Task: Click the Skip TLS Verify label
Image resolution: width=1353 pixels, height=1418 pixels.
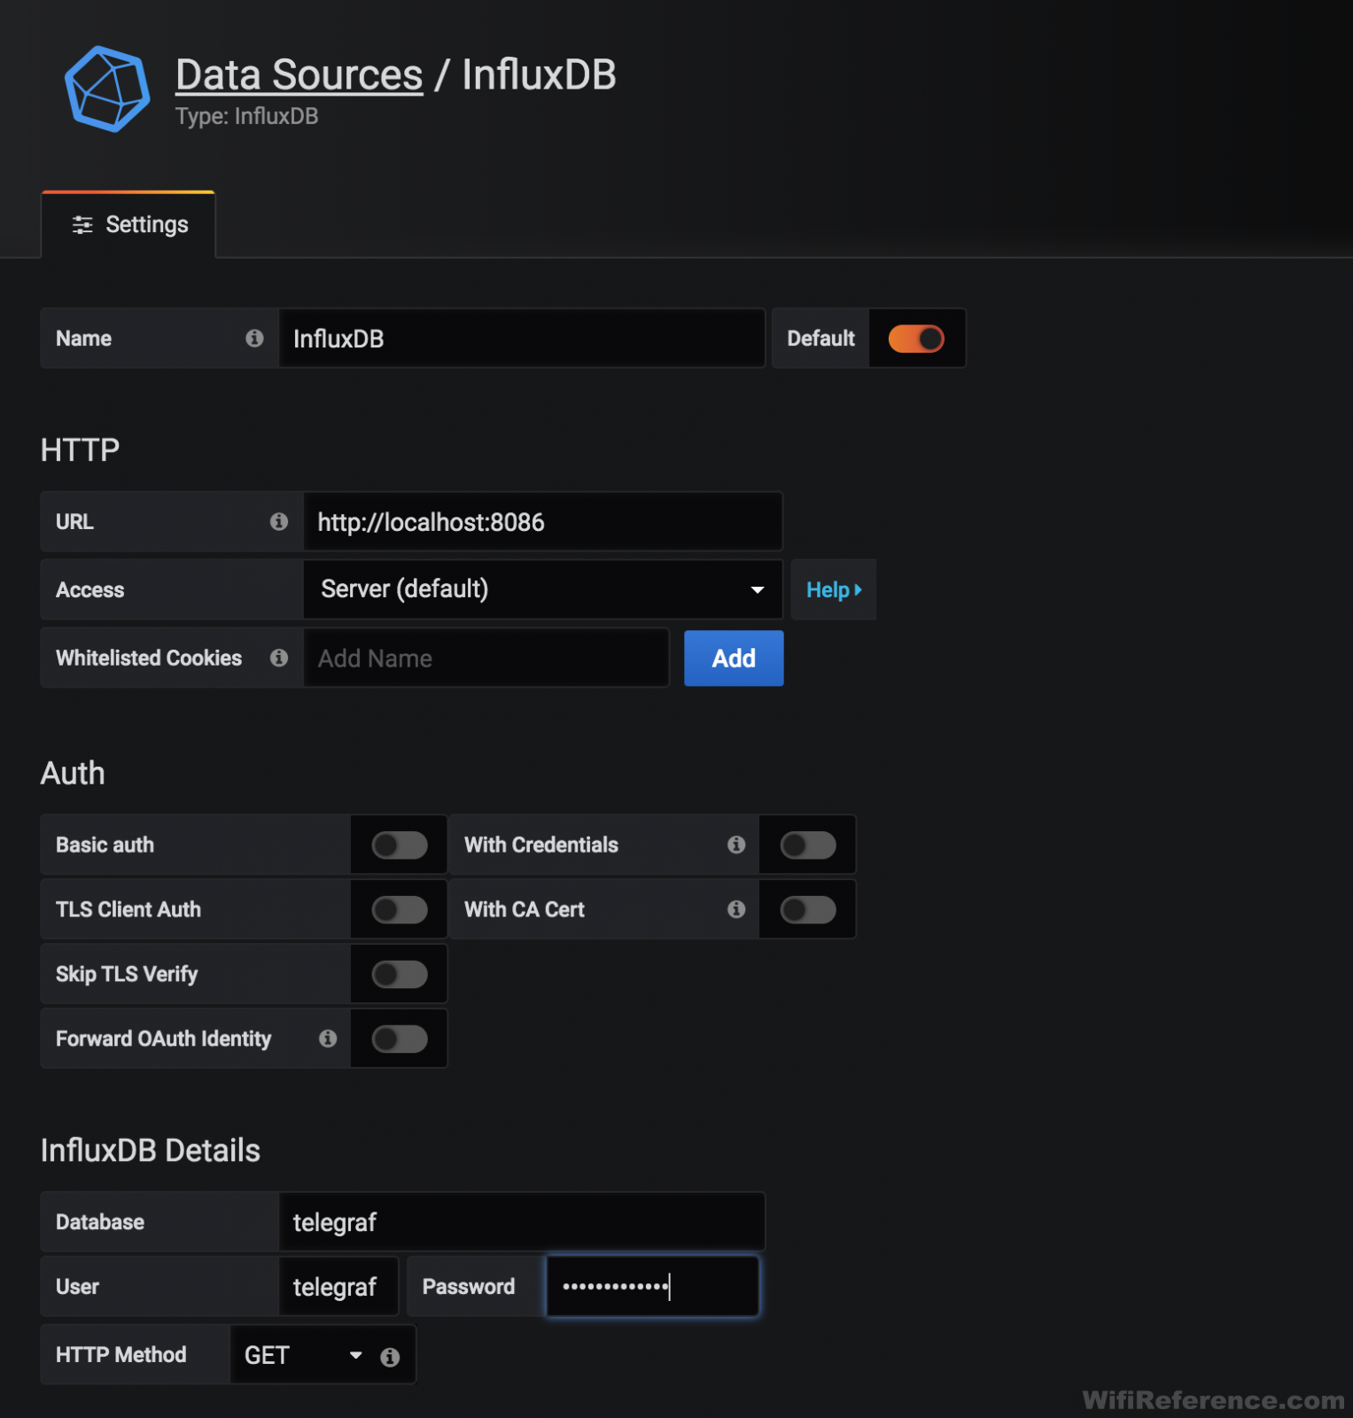Action: [127, 974]
